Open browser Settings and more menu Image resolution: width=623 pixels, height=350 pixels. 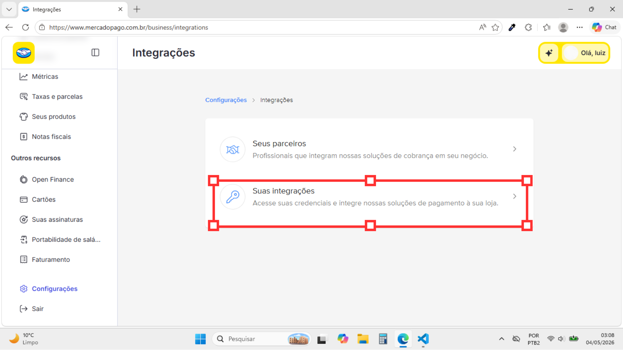click(x=580, y=27)
